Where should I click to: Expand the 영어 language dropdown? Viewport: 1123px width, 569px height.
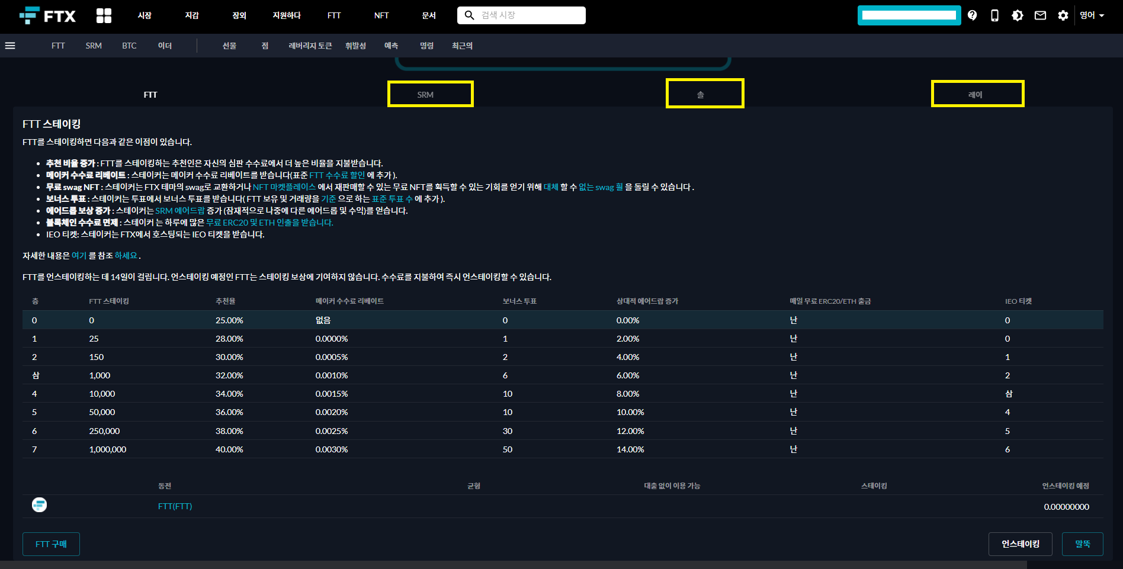tap(1092, 15)
